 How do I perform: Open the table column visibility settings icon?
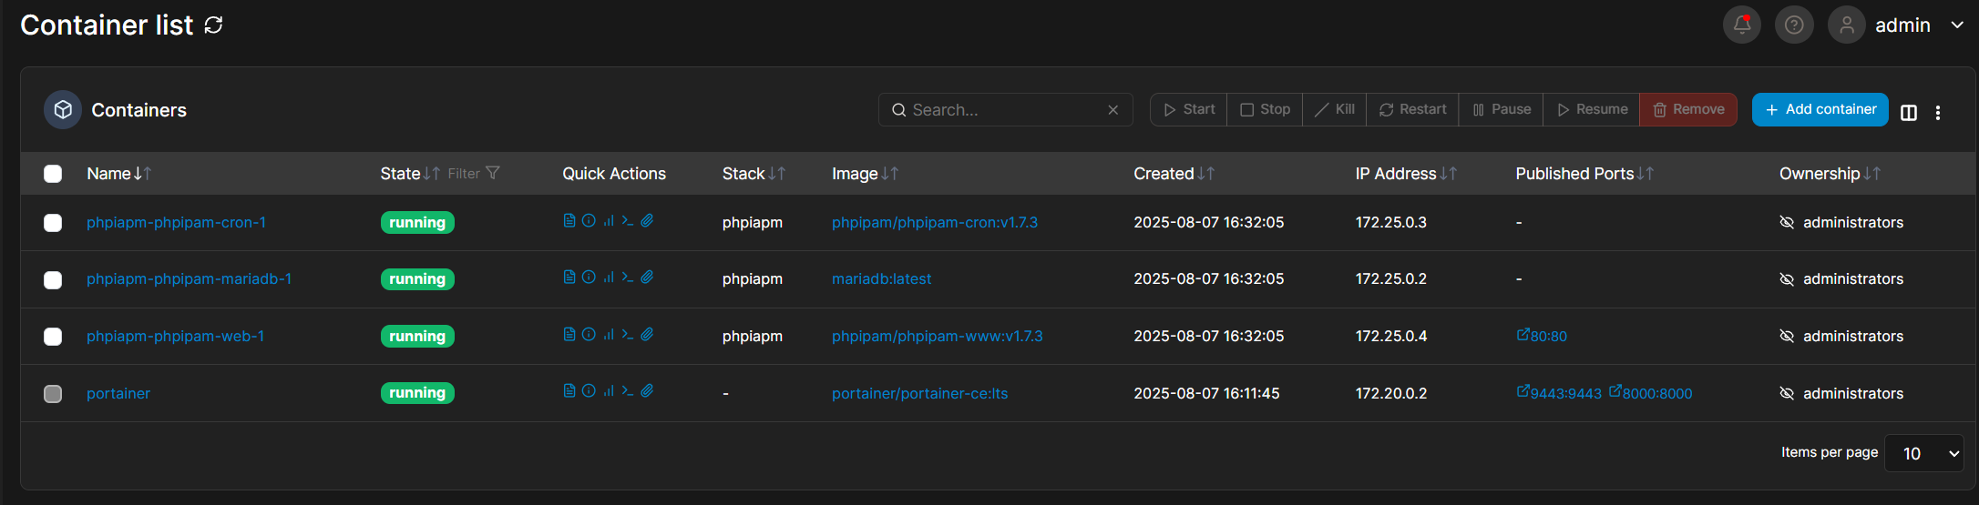click(1909, 113)
